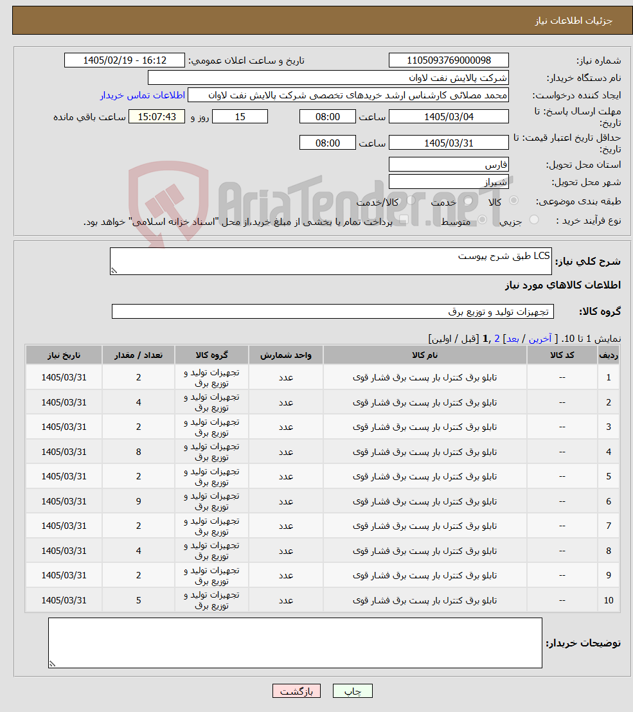Click the resize grip of description textarea
The image size is (633, 712).
point(114,271)
